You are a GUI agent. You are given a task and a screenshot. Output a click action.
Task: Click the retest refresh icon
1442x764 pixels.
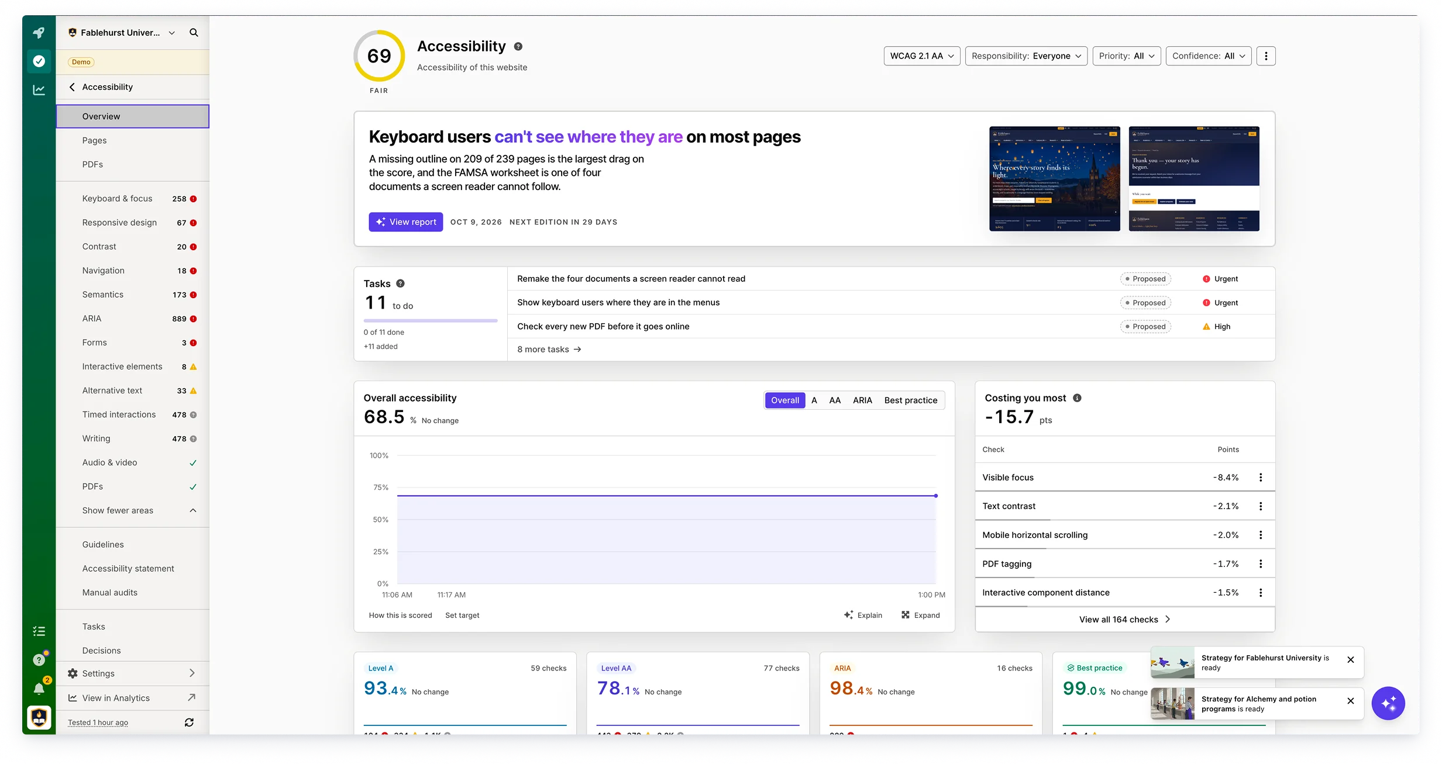coord(189,722)
